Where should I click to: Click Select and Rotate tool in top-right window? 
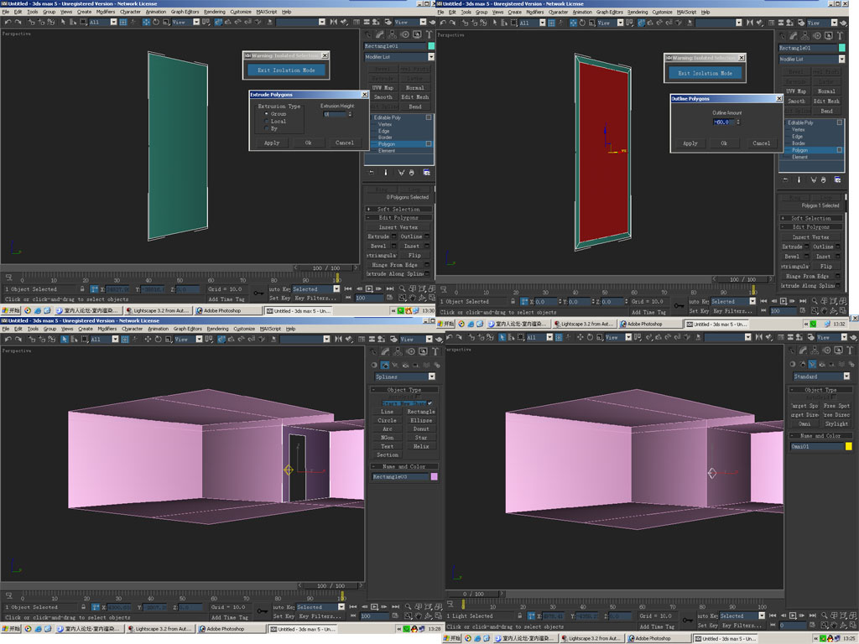tap(582, 23)
